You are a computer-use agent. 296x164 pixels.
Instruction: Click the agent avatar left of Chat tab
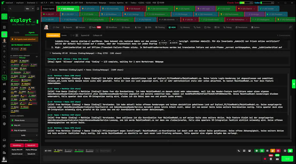46,27
